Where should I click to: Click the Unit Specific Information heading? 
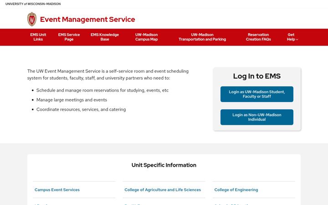(164, 165)
